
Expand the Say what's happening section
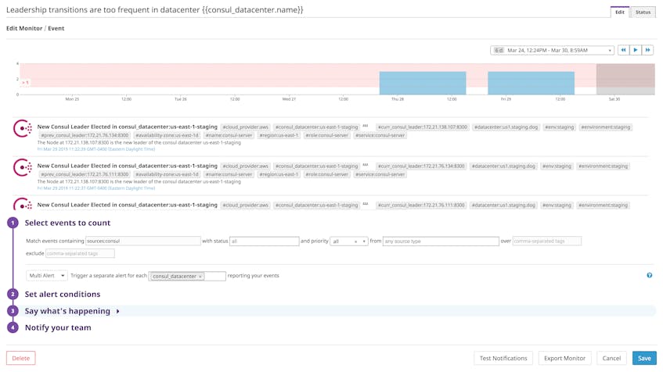pyautogui.click(x=118, y=311)
